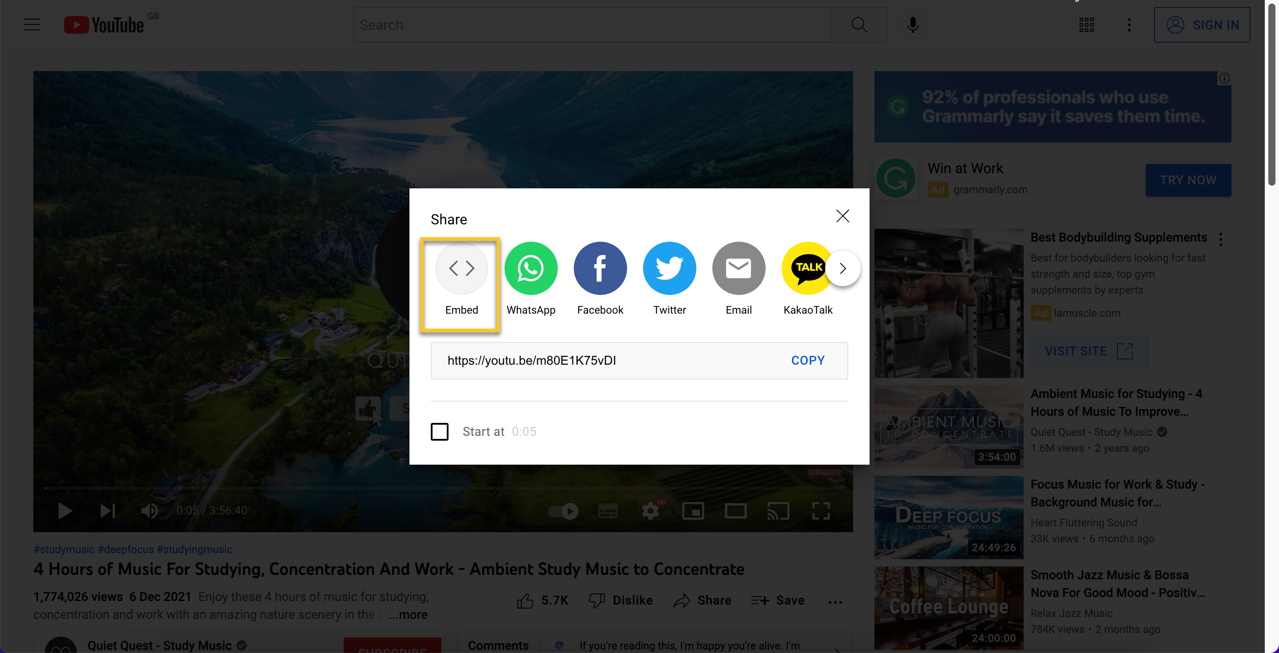Image resolution: width=1279 pixels, height=653 pixels.
Task: Expand the description with ...more
Action: pos(408,614)
